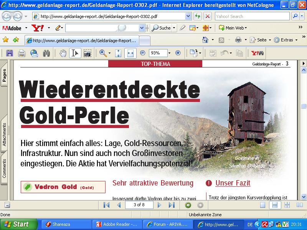Click the Suche search button
Screen dimensions: 307x230
coord(162,28)
